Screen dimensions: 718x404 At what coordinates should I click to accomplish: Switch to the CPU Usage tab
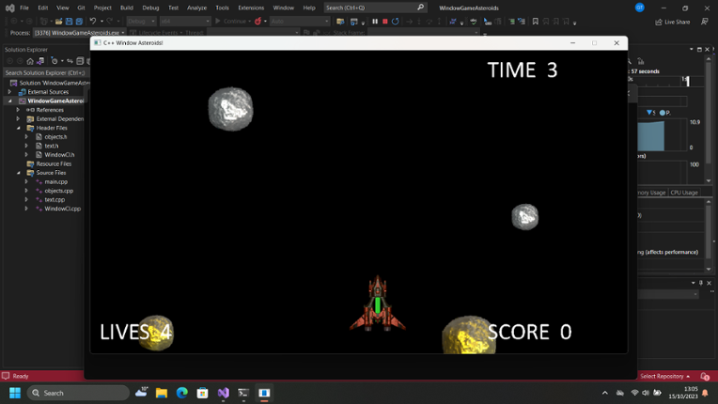684,193
